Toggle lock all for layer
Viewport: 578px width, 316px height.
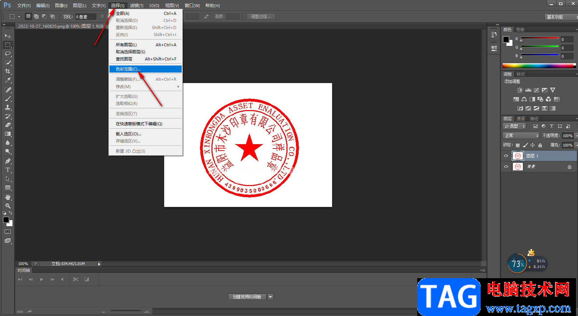click(x=540, y=145)
